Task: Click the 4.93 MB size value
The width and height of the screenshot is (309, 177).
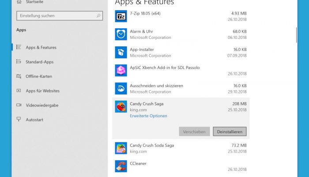Action: click(x=239, y=13)
